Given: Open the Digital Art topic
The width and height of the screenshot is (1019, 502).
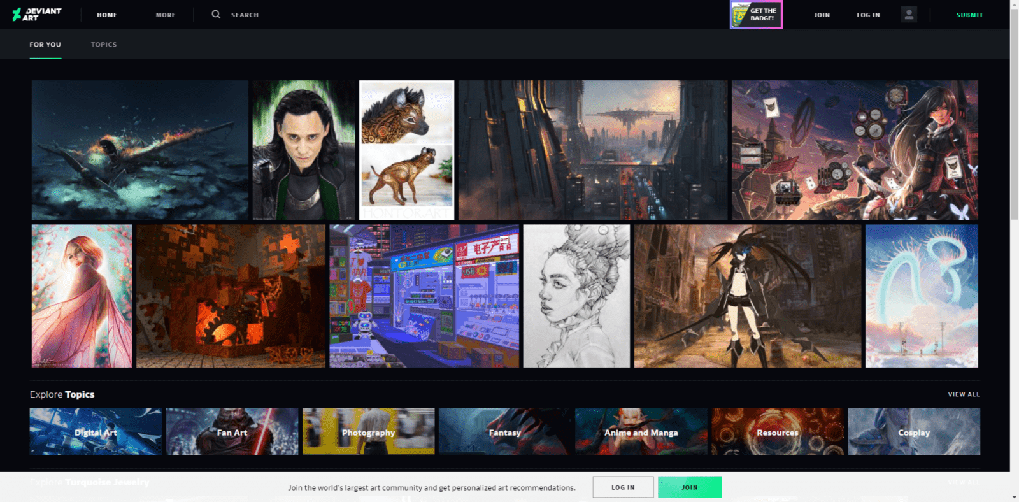Looking at the screenshot, I should 96,432.
